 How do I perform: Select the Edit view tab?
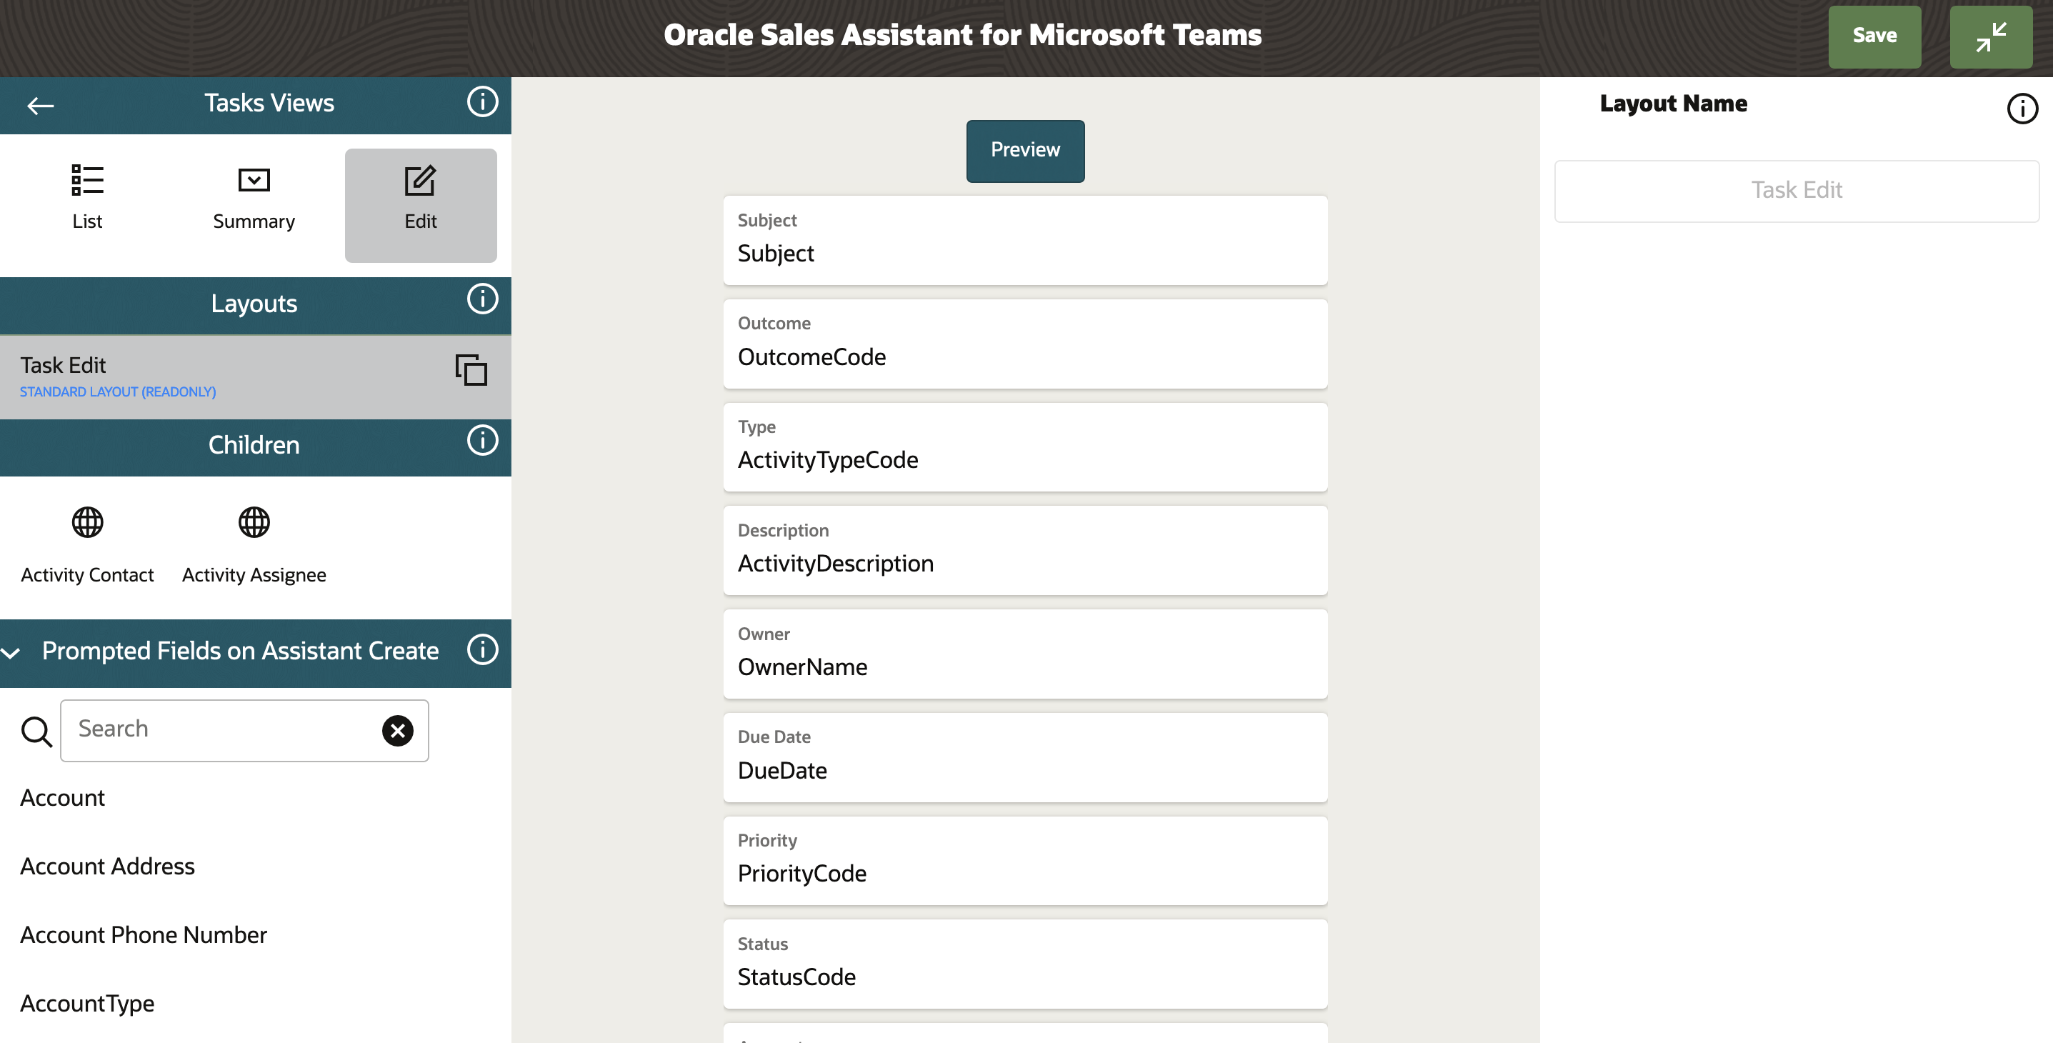[x=421, y=205]
